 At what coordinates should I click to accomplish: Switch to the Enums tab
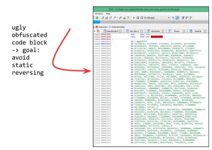177,31
